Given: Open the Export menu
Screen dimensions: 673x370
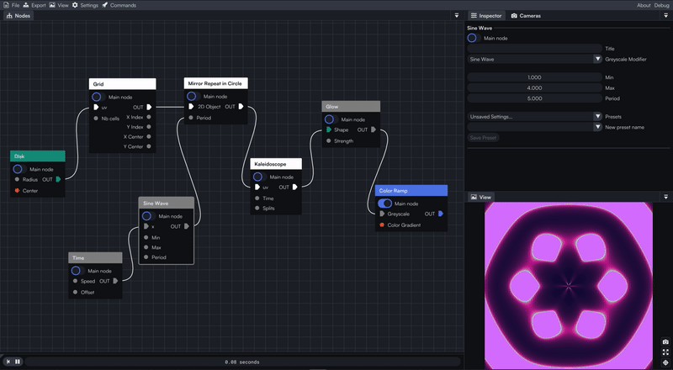Looking at the screenshot, I should pos(34,5).
